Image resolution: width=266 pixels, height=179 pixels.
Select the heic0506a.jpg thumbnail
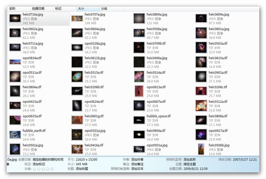click(139, 33)
